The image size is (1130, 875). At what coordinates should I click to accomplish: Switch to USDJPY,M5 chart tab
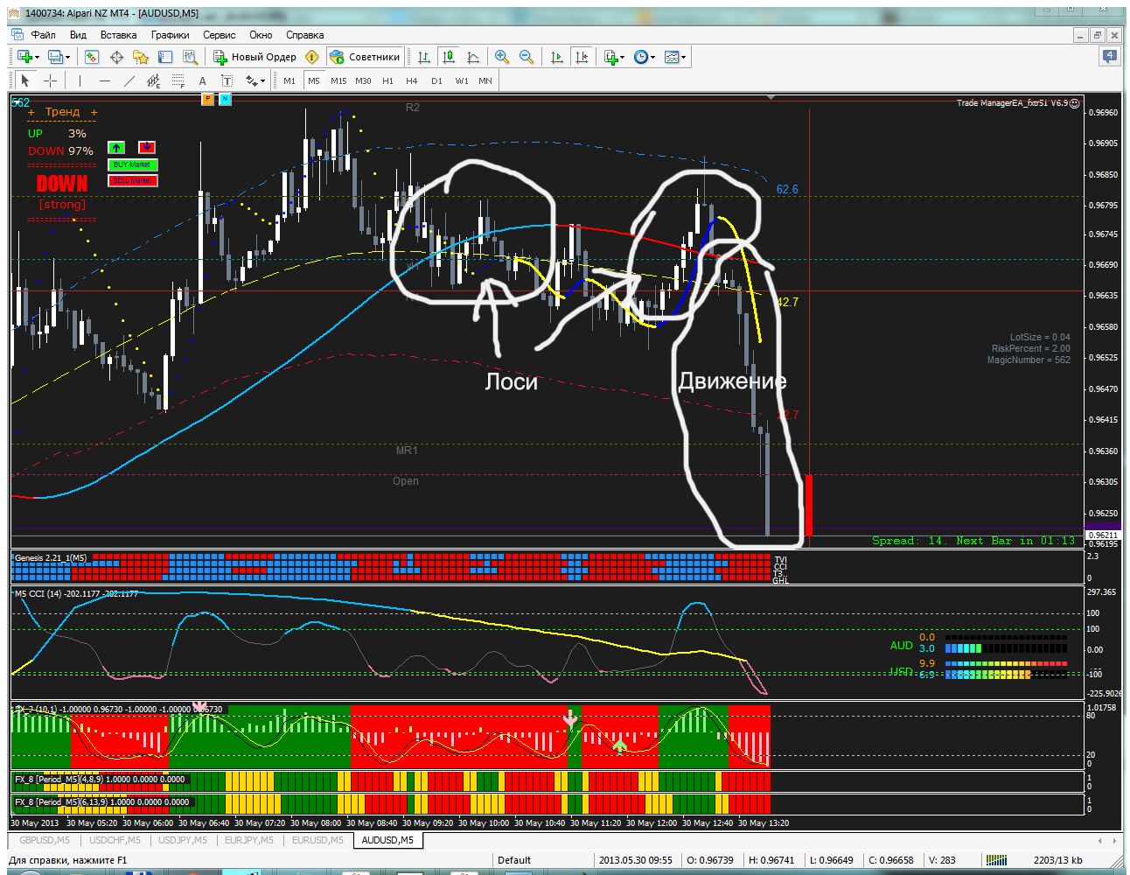[183, 840]
